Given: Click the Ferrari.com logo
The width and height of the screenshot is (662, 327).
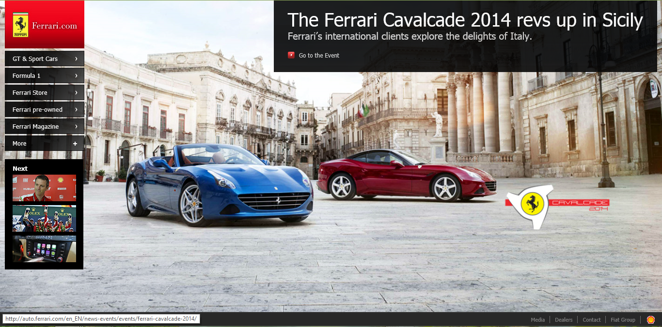Looking at the screenshot, I should tap(45, 25).
